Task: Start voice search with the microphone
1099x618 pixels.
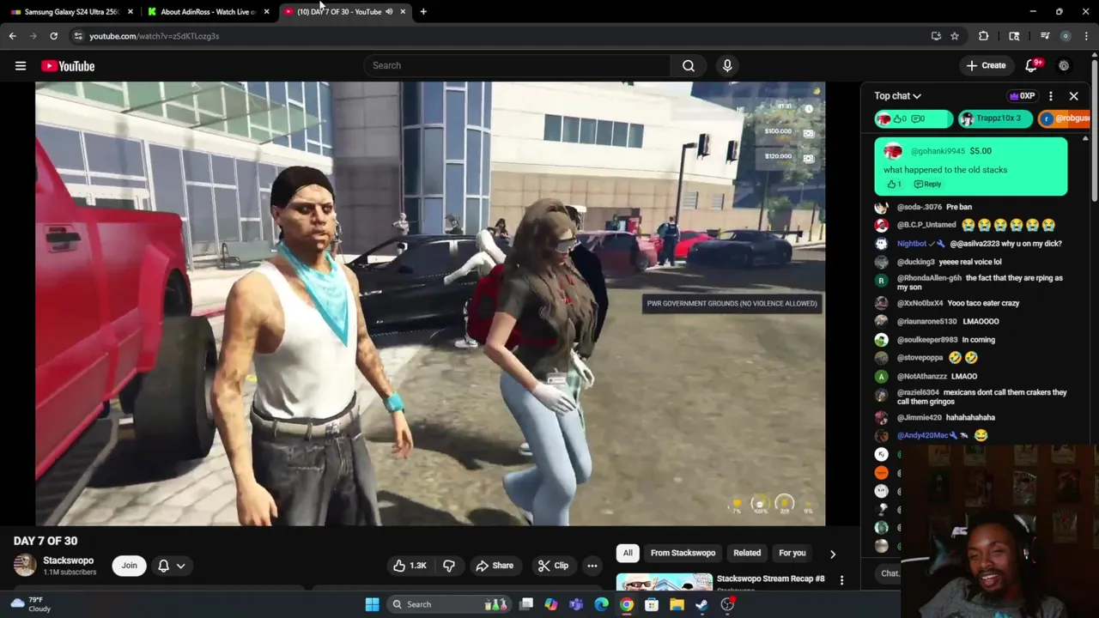Action: click(727, 65)
